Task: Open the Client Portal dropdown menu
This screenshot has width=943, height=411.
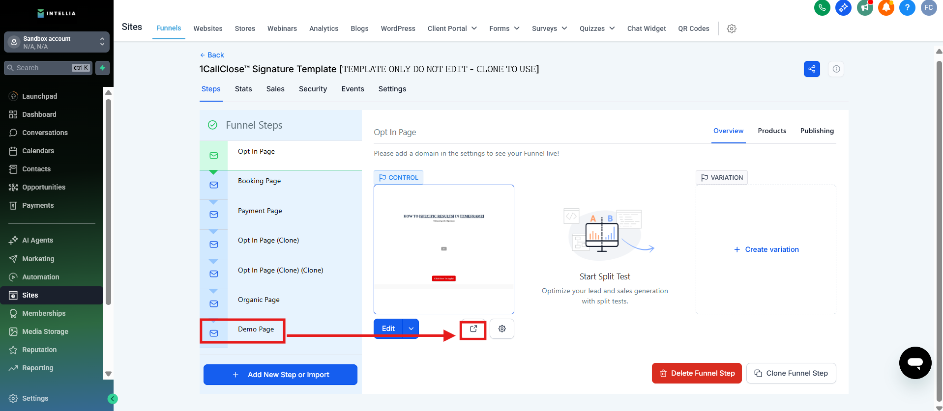Action: (452, 28)
